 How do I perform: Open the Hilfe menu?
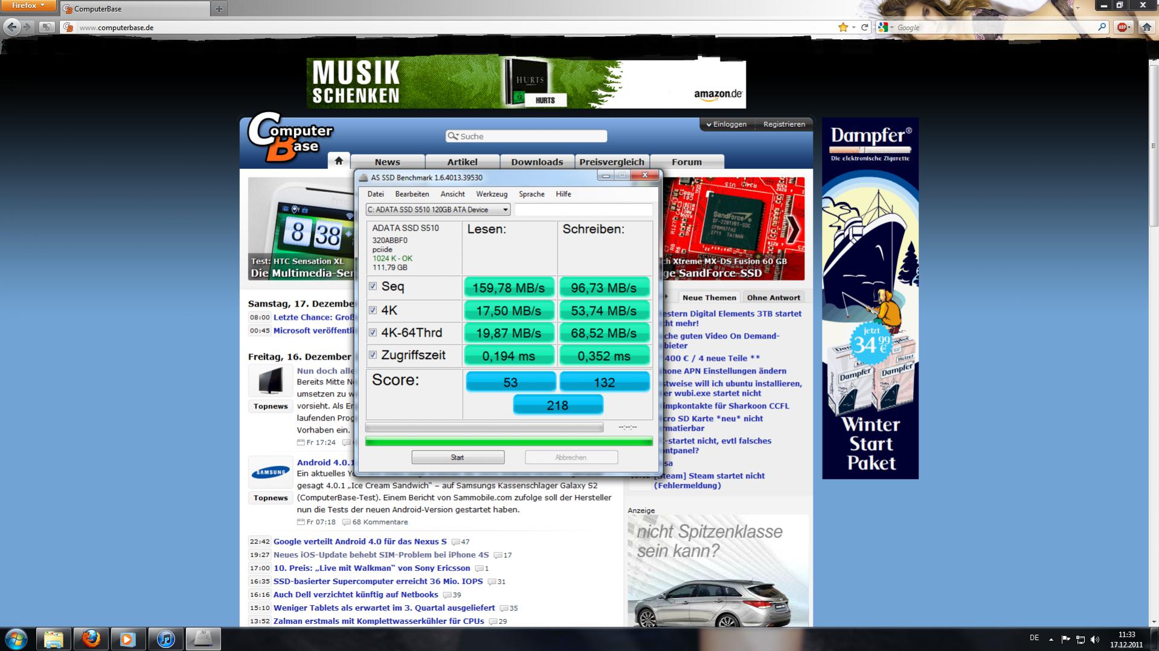[x=563, y=194]
